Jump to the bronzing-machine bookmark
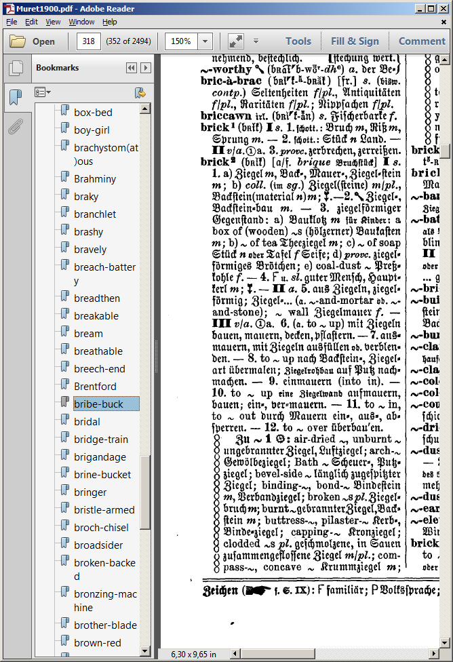This screenshot has height=662, width=453. pyautogui.click(x=106, y=601)
